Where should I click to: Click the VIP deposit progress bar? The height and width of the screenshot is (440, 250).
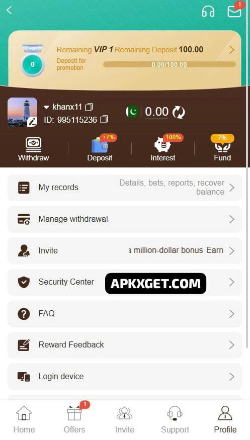click(170, 64)
